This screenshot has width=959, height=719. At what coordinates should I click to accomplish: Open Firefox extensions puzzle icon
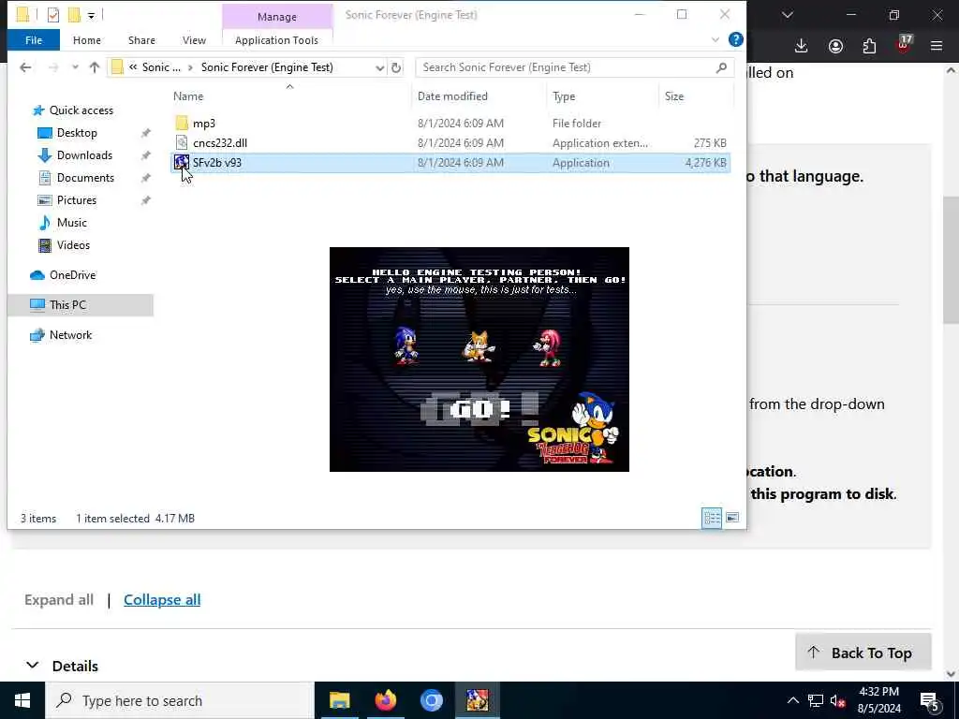(869, 47)
